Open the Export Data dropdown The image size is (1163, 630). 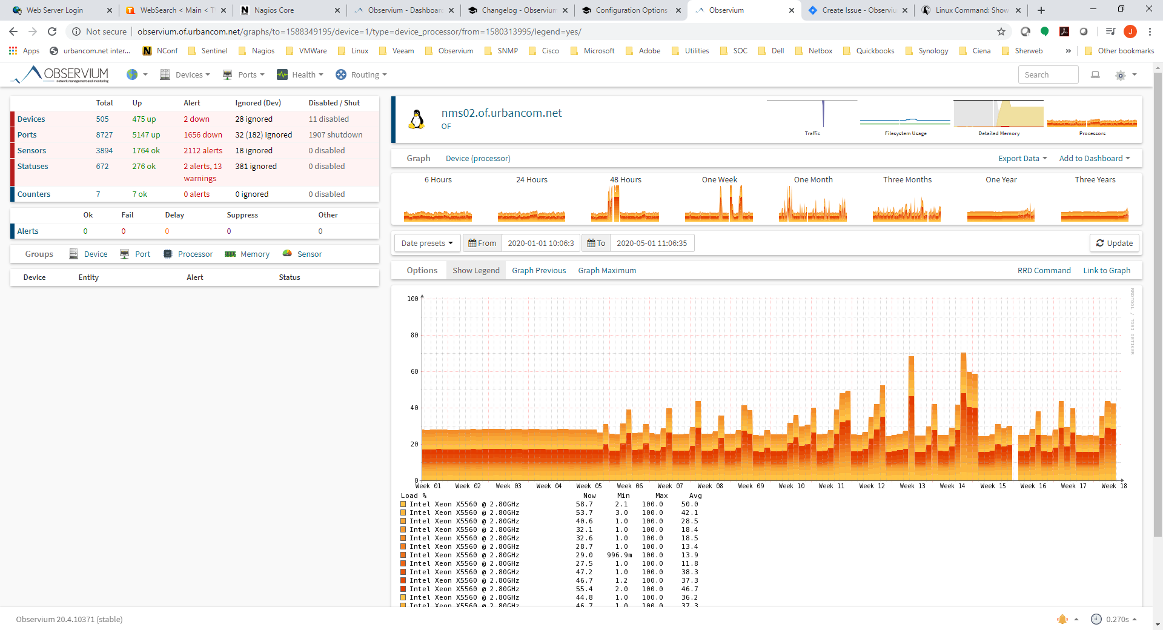(1022, 158)
